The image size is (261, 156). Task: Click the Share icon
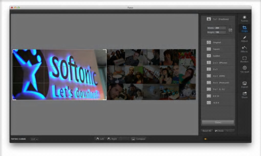pos(245,95)
